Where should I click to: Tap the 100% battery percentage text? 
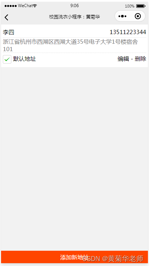coord(130,6)
